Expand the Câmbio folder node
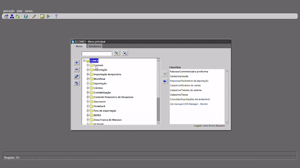Viewport: 300px width, 168px height. point(88,88)
